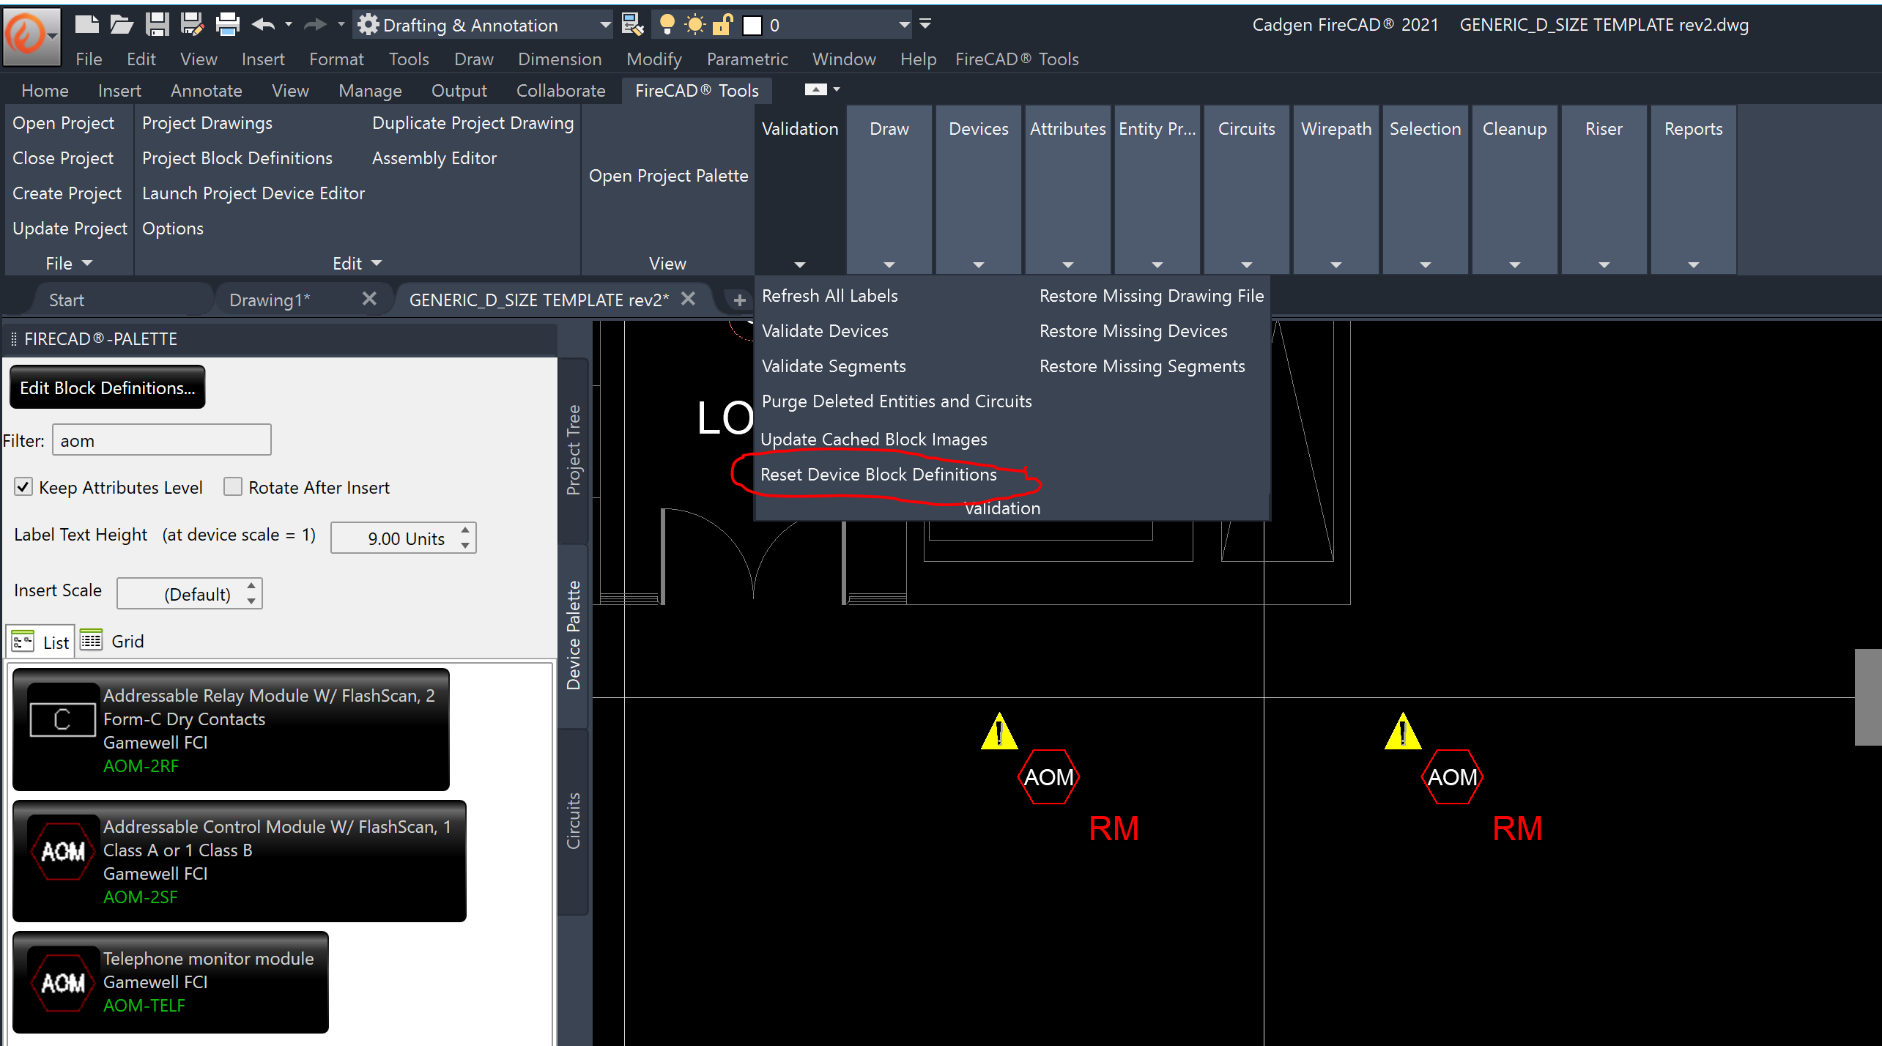Select Reset Device Block Definitions
The width and height of the screenshot is (1882, 1046).
pyautogui.click(x=878, y=475)
